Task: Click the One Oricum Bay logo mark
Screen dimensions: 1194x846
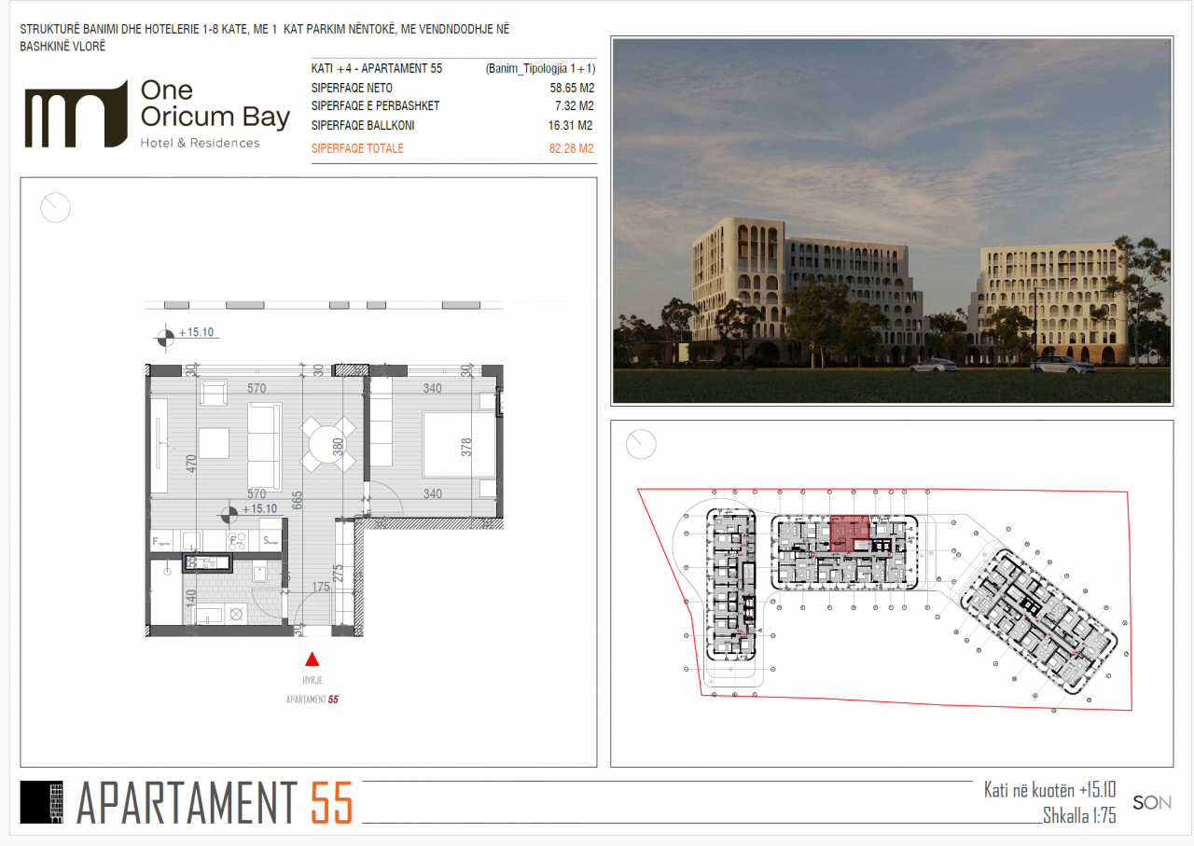Action: (75, 114)
